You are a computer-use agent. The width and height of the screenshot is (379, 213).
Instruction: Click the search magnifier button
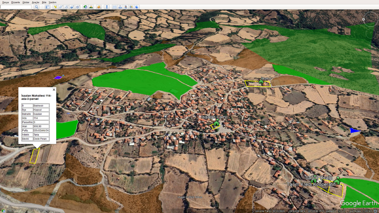tap(36, 7)
